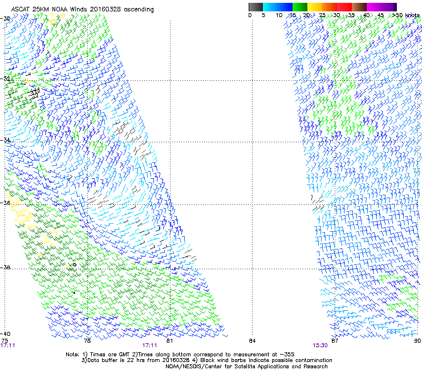
Task: Click the 'Data buffer is 22 hrs' note line
Action: pos(206,360)
